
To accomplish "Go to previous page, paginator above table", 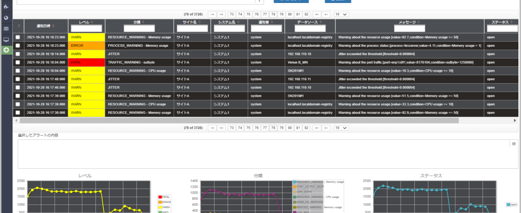I will pyautogui.click(x=221, y=14).
